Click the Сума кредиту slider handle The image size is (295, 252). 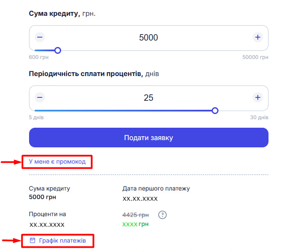coord(58,50)
